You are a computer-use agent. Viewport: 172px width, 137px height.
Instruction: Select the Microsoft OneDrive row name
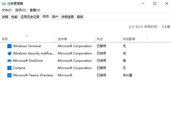pyautogui.click(x=28, y=61)
